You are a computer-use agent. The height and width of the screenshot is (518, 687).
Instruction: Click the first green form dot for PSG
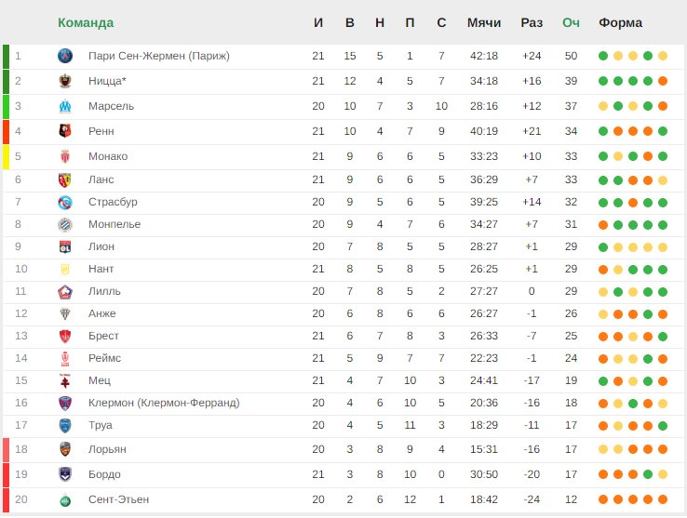click(603, 56)
